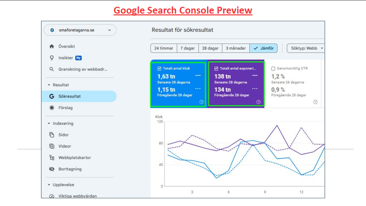Click the Jämför compare button

click(264, 48)
